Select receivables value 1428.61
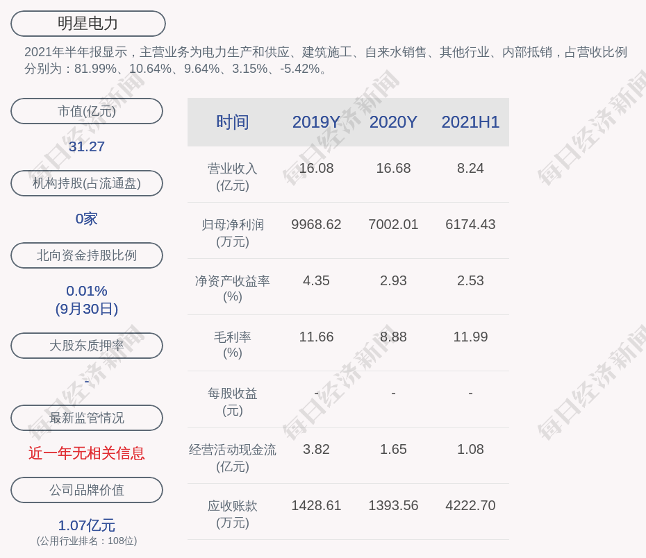Viewport: 646px width, 558px height. coord(316,505)
